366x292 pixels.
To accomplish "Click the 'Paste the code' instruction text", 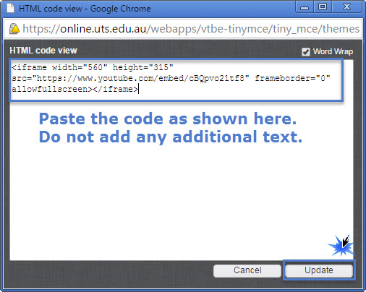I will coord(168,119).
